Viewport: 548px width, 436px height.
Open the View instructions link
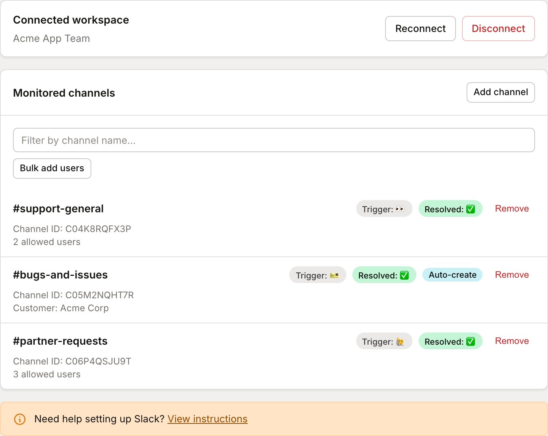(x=207, y=419)
